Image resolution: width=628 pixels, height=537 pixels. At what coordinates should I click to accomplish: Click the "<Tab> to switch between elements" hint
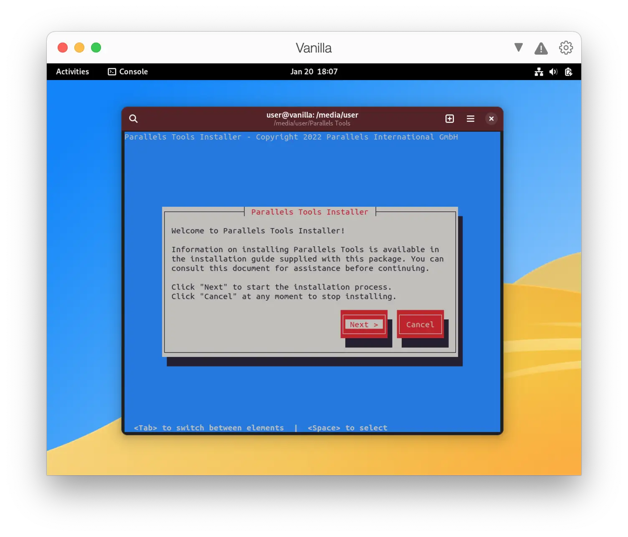point(209,428)
